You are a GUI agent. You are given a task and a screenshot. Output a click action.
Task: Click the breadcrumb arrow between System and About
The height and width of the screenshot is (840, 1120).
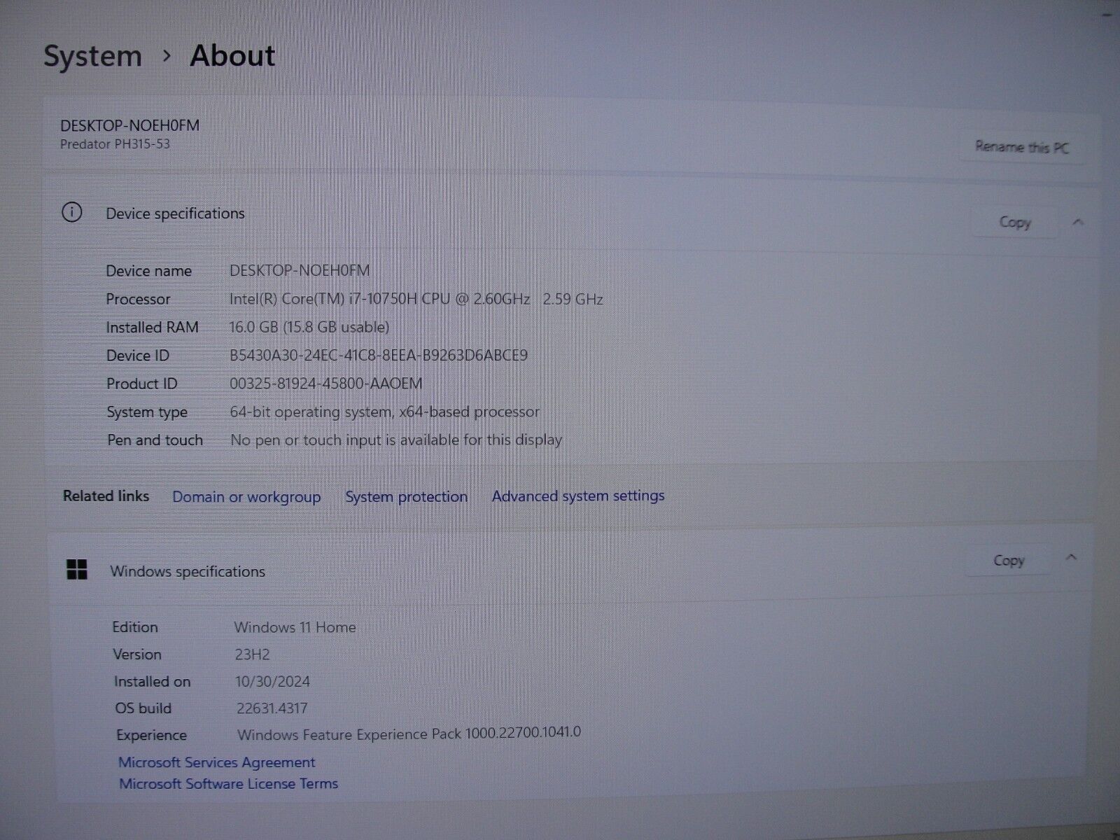coord(166,56)
